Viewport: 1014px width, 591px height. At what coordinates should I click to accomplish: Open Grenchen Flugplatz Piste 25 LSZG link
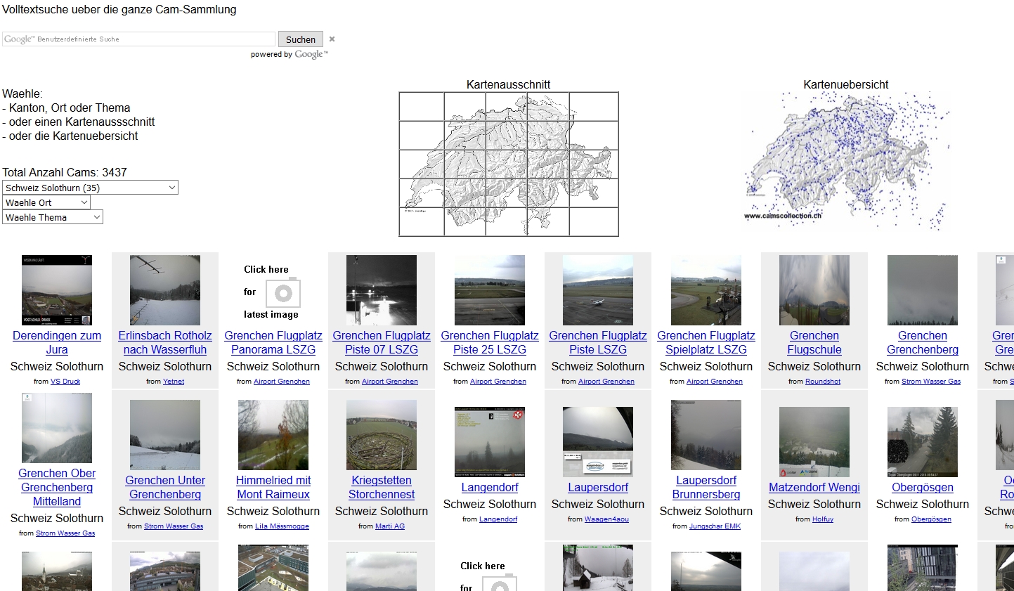pos(490,343)
